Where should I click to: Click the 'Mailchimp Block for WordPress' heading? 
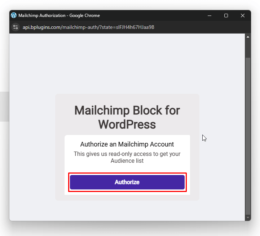tap(127, 117)
